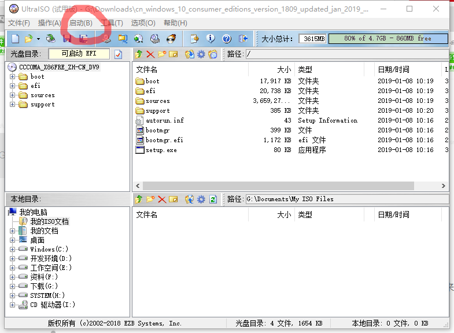Expand the 我的文档 tree node
Image resolution: width=454 pixels, height=333 pixels.
[x=13, y=231]
